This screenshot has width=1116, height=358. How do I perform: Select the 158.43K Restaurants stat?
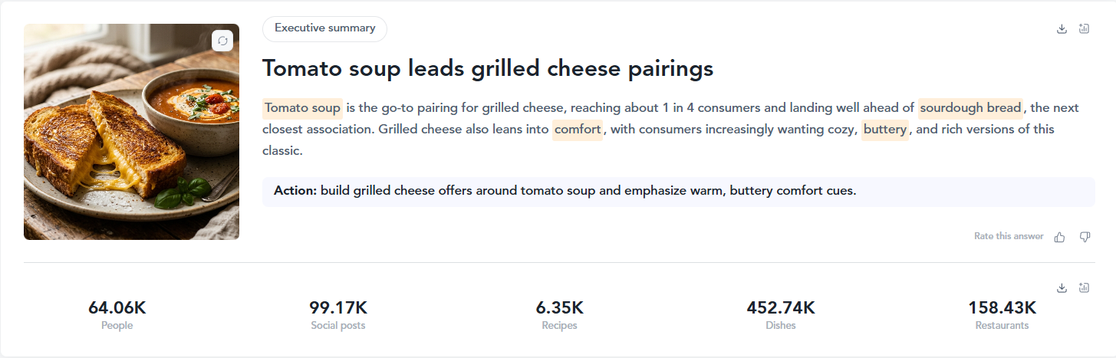point(1002,315)
